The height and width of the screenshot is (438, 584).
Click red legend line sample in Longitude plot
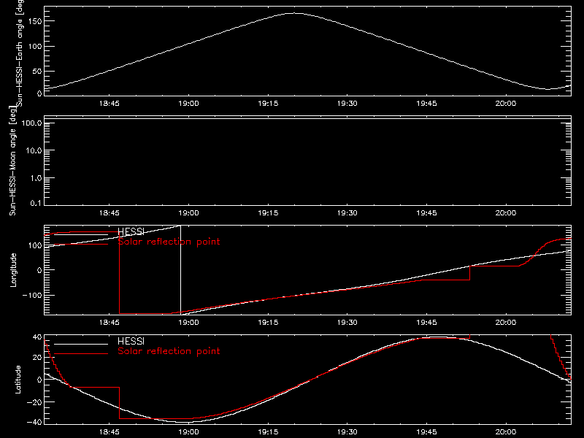[81, 245]
